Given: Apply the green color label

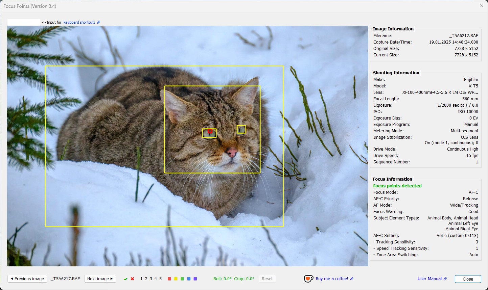Looking at the screenshot, I should 182,279.
